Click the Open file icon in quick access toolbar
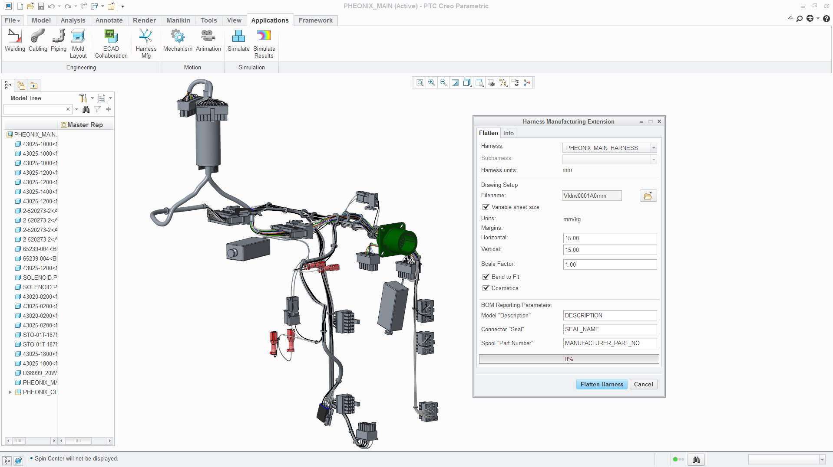 click(30, 6)
